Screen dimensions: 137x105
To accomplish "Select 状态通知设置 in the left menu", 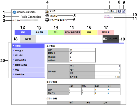I will (x=28, y=60).
